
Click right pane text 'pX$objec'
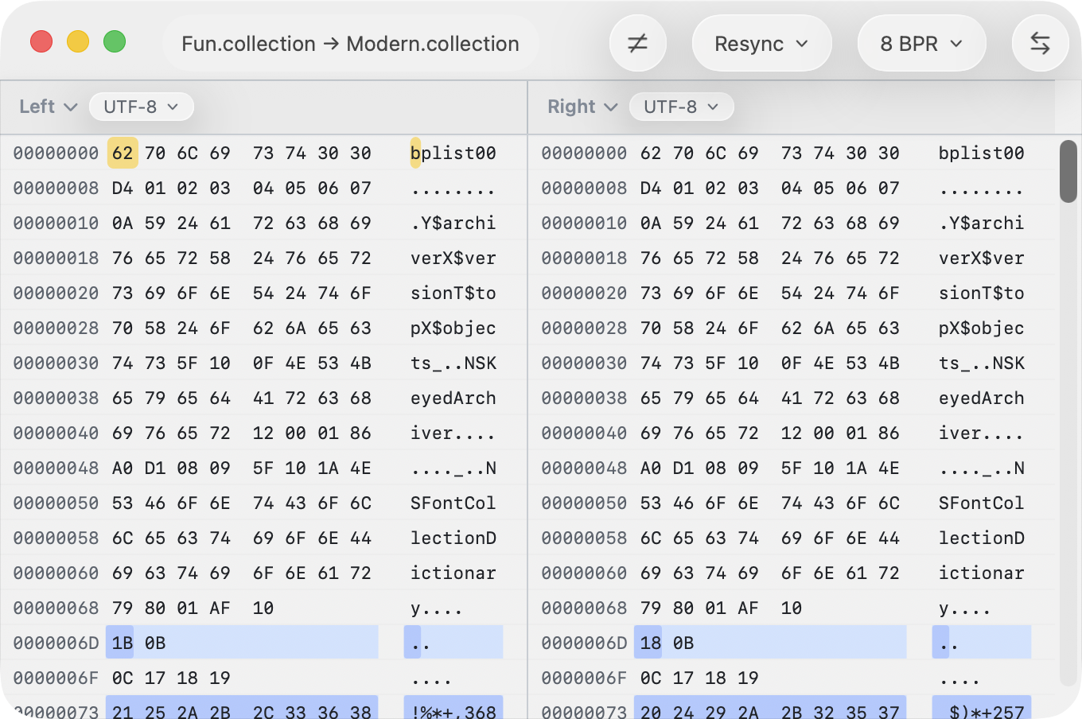pyautogui.click(x=982, y=328)
